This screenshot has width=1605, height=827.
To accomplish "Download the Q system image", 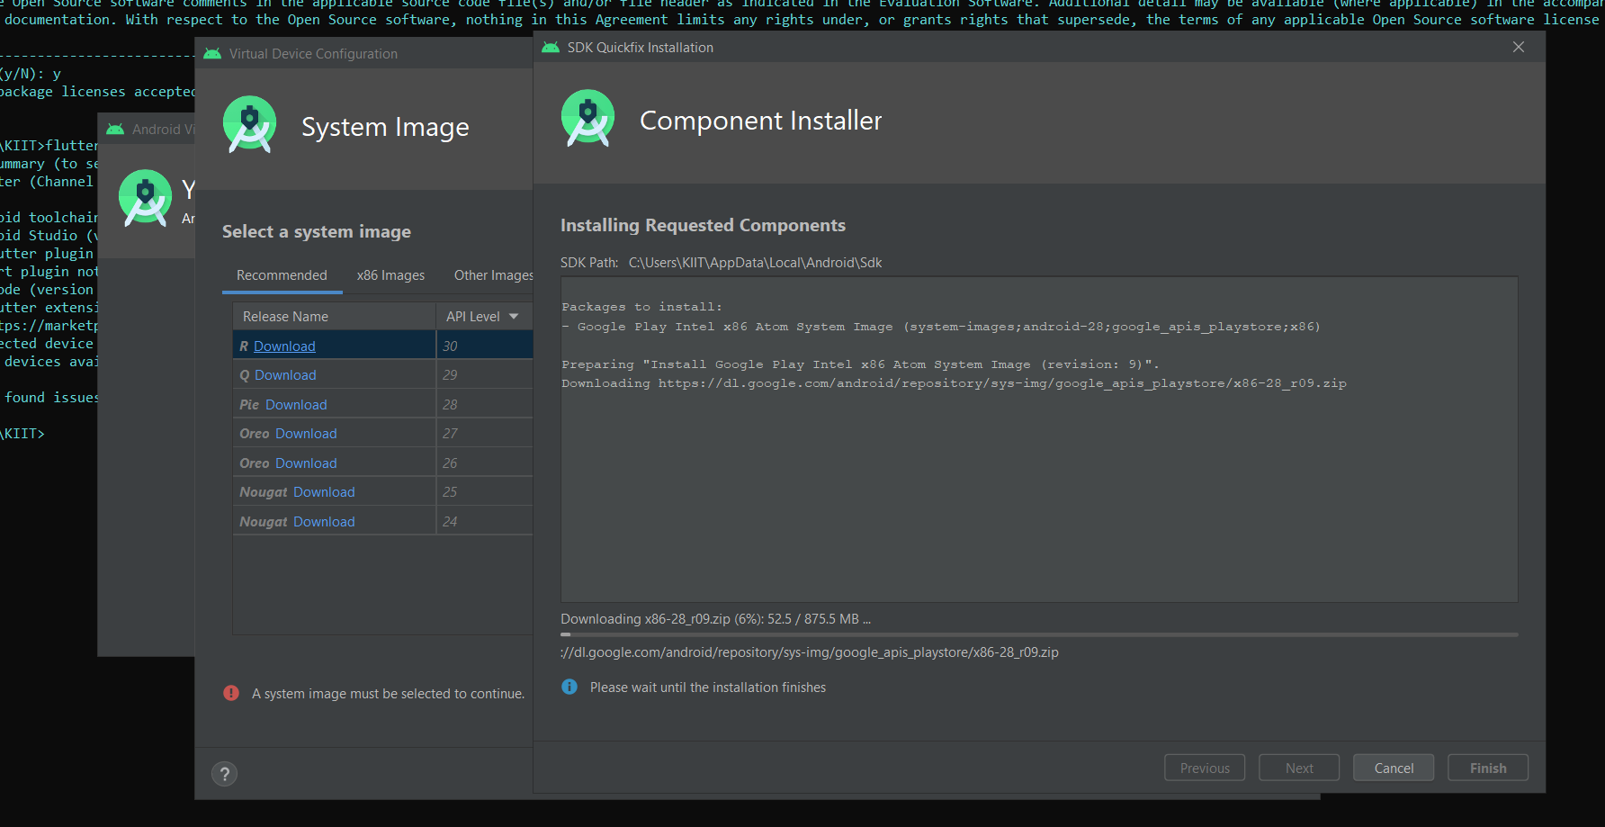I will pos(285,375).
